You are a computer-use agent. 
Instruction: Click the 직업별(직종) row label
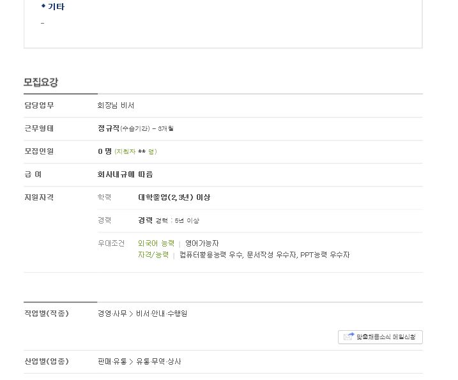47,314
